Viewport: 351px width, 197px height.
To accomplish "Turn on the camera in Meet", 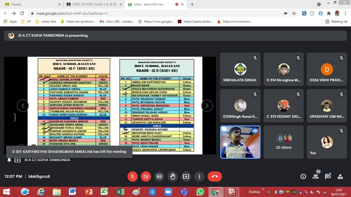I will (x=146, y=177).
